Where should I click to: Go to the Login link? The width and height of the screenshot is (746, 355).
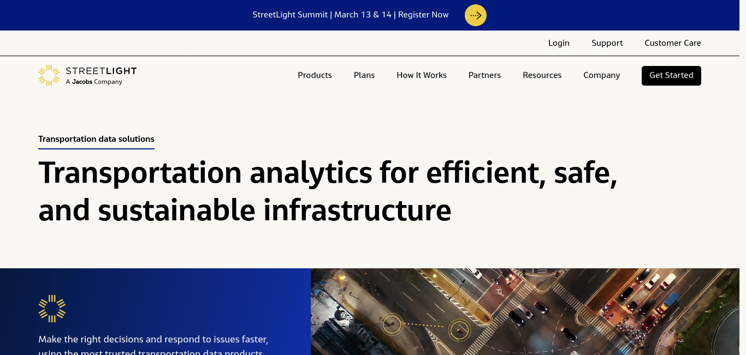(x=559, y=43)
